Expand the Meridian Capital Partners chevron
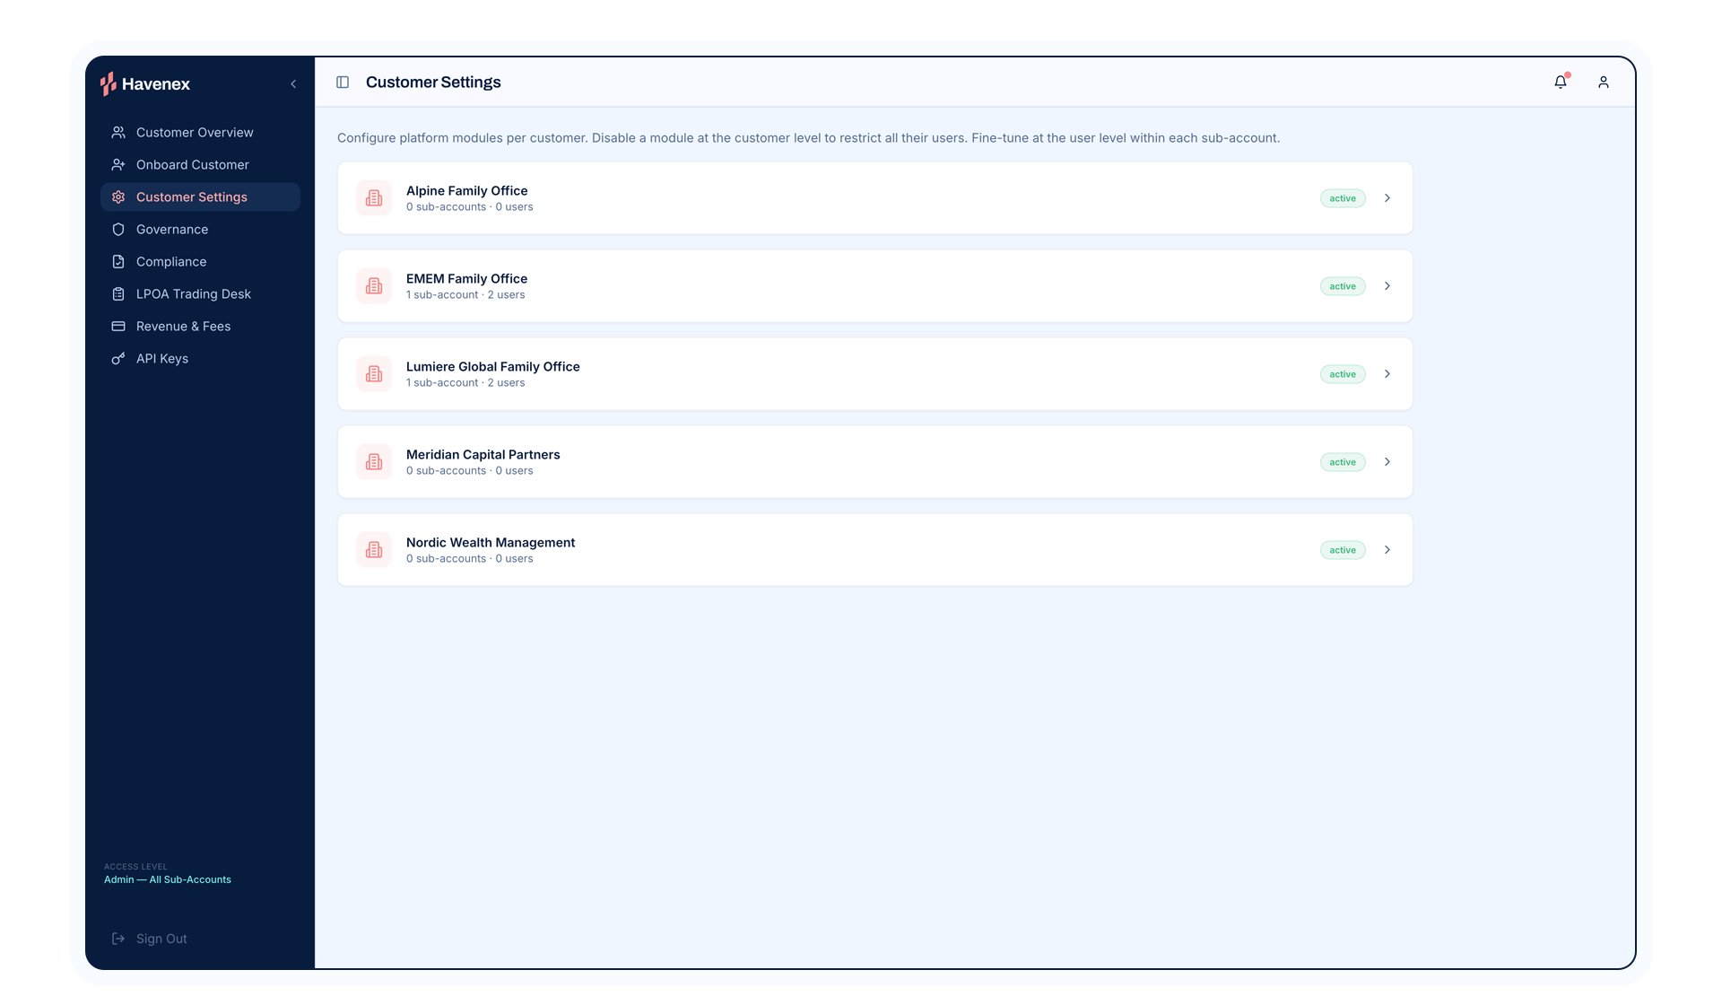 [1387, 462]
